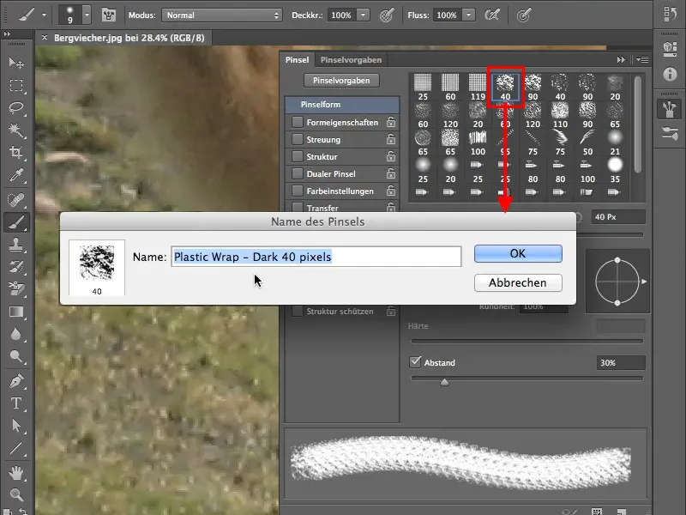Enable the Farbeinstellungen checkbox
The image size is (686, 515).
(x=298, y=191)
